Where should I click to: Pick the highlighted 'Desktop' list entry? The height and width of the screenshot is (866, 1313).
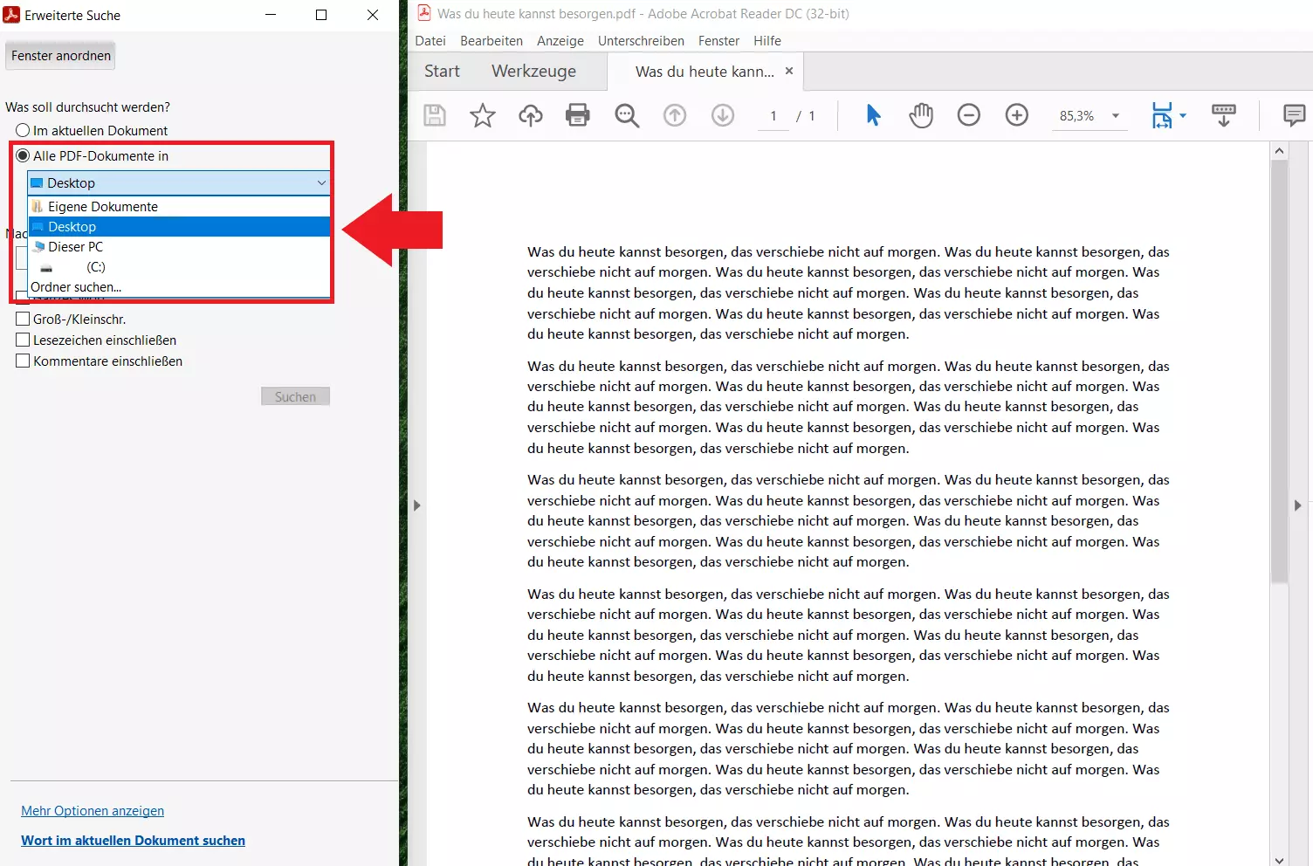179,226
